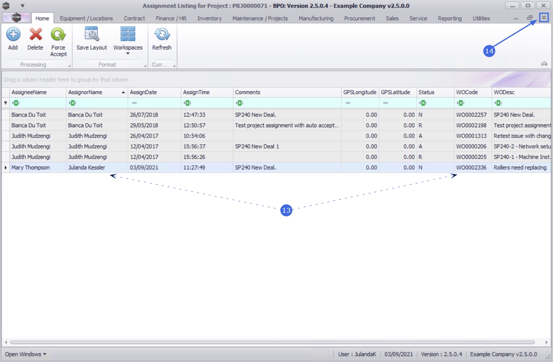
Task: Expand the Curr... group launcher
Action: pos(174,66)
